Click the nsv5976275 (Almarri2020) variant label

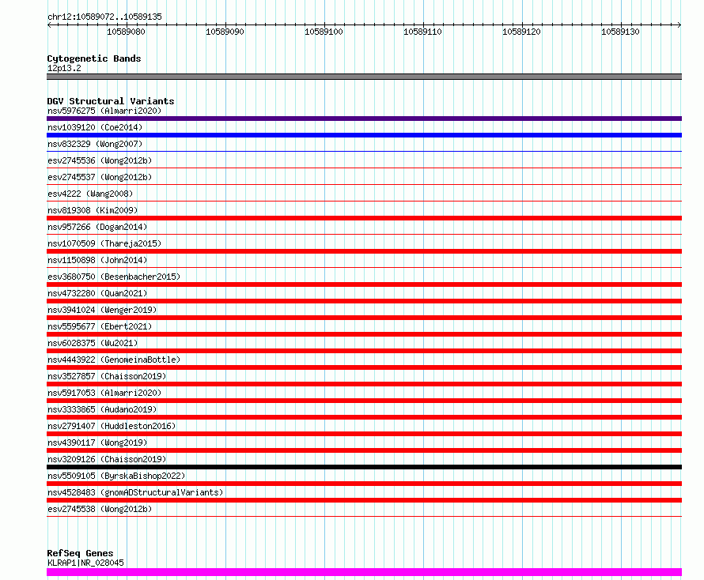click(x=104, y=111)
